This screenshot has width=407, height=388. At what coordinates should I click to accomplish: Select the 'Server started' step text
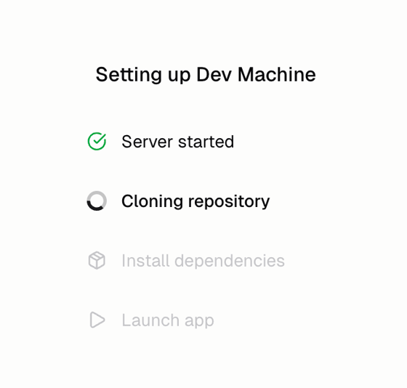(x=178, y=142)
